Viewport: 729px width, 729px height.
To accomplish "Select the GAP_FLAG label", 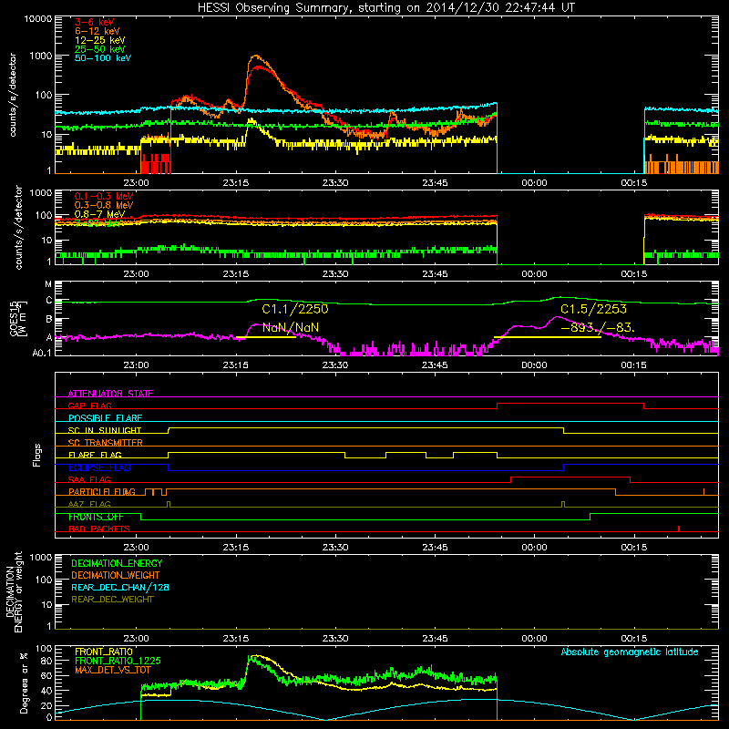I will [89, 406].
